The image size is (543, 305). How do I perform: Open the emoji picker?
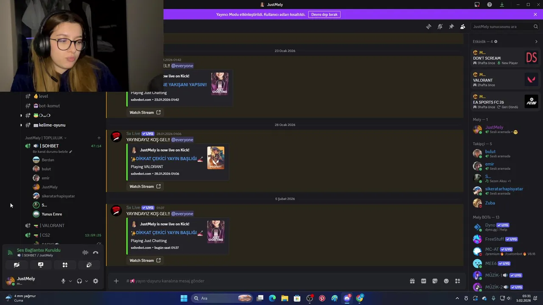pos(446,281)
